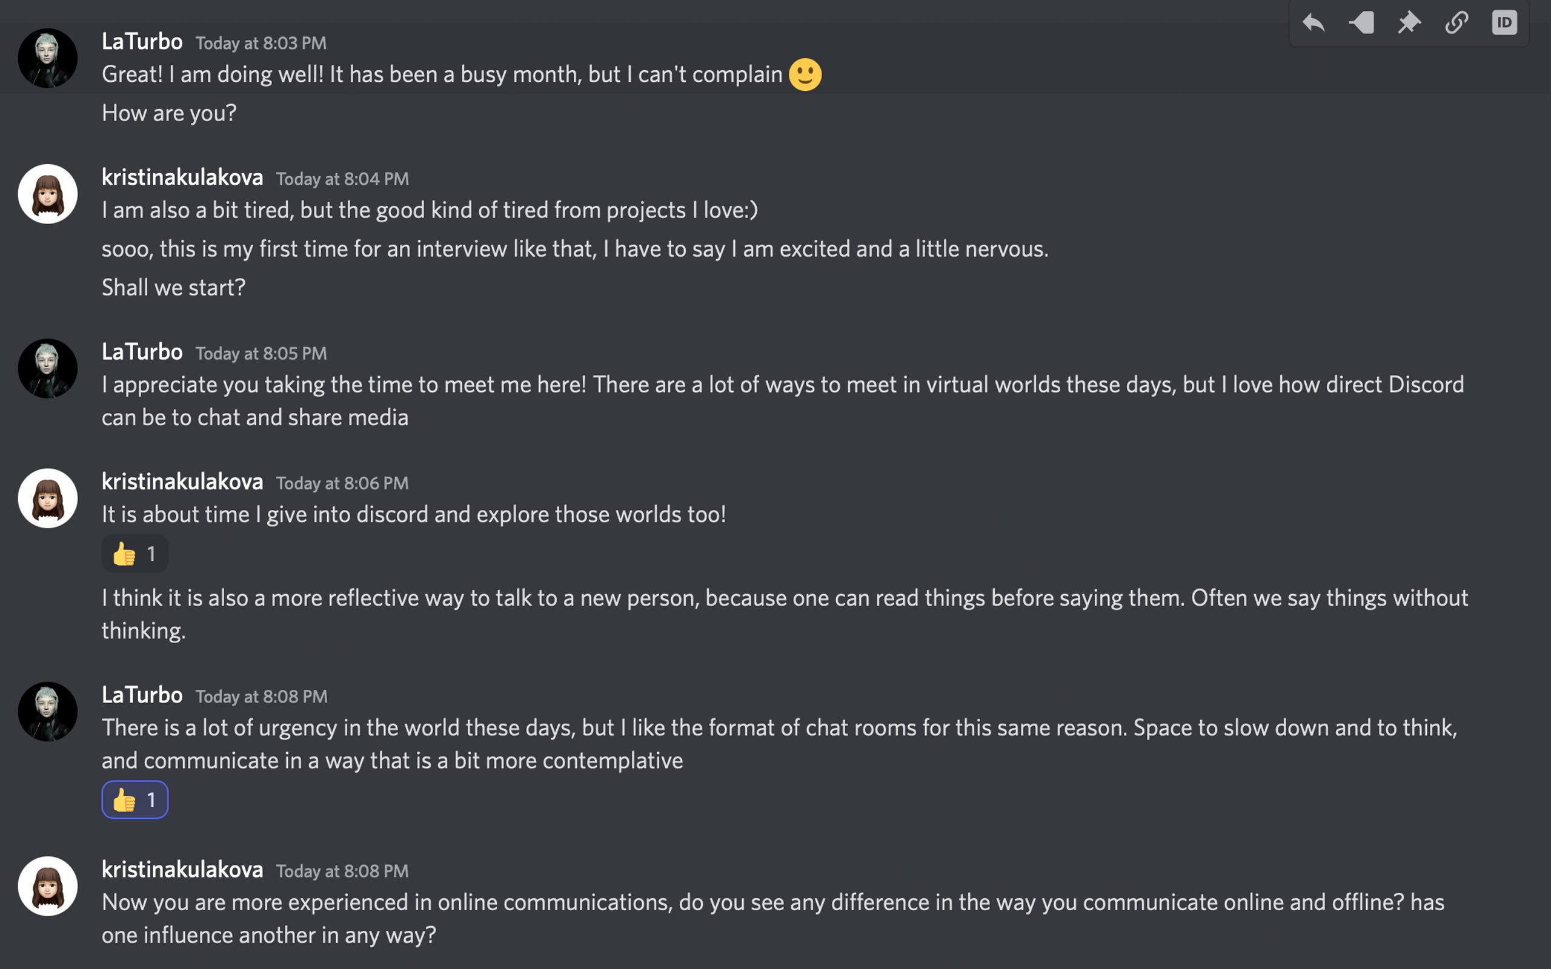1551x969 pixels.
Task: Open LaTurbo's avatar on the 8:03 PM message
Action: coord(47,58)
